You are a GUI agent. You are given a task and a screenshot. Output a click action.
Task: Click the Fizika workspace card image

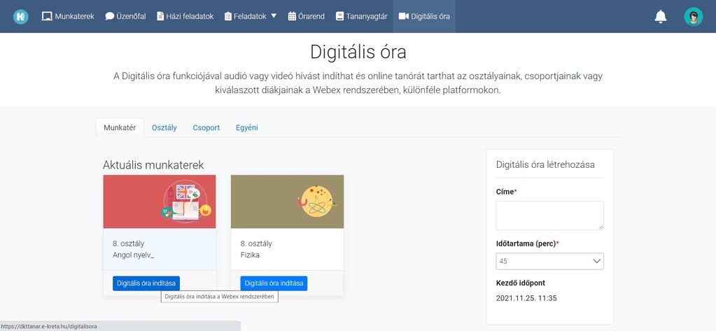click(x=287, y=202)
